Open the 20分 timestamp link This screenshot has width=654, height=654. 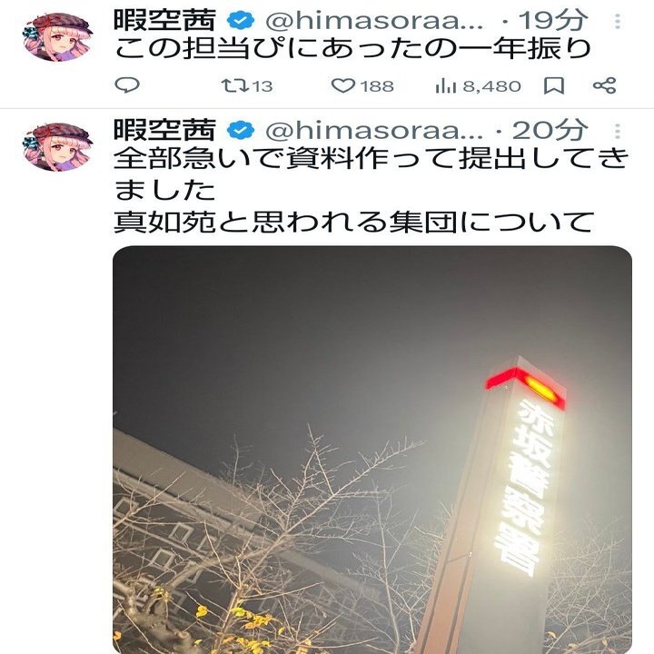(x=550, y=131)
